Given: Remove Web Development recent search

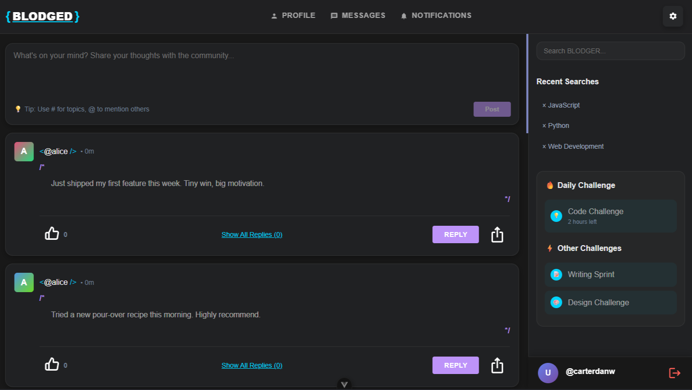Looking at the screenshot, I should click(544, 147).
